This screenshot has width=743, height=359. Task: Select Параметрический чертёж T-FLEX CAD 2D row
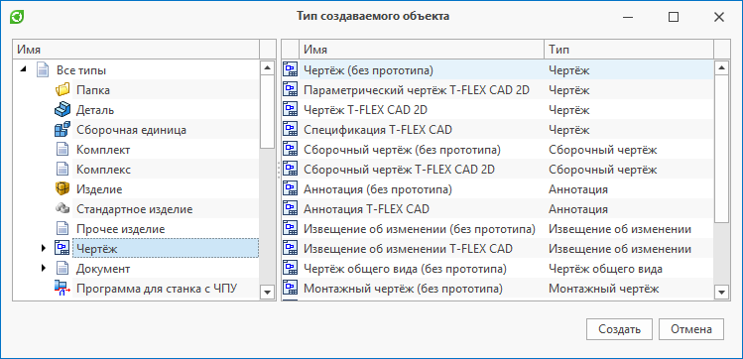[498, 90]
